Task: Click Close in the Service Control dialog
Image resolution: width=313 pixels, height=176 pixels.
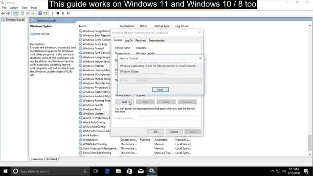Action: [160, 89]
